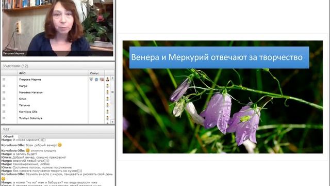Select participant Margo in the list
Screen dimensions: 330x186
point(23,86)
